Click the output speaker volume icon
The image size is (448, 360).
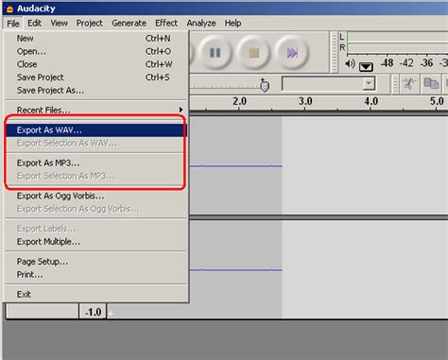pos(350,64)
